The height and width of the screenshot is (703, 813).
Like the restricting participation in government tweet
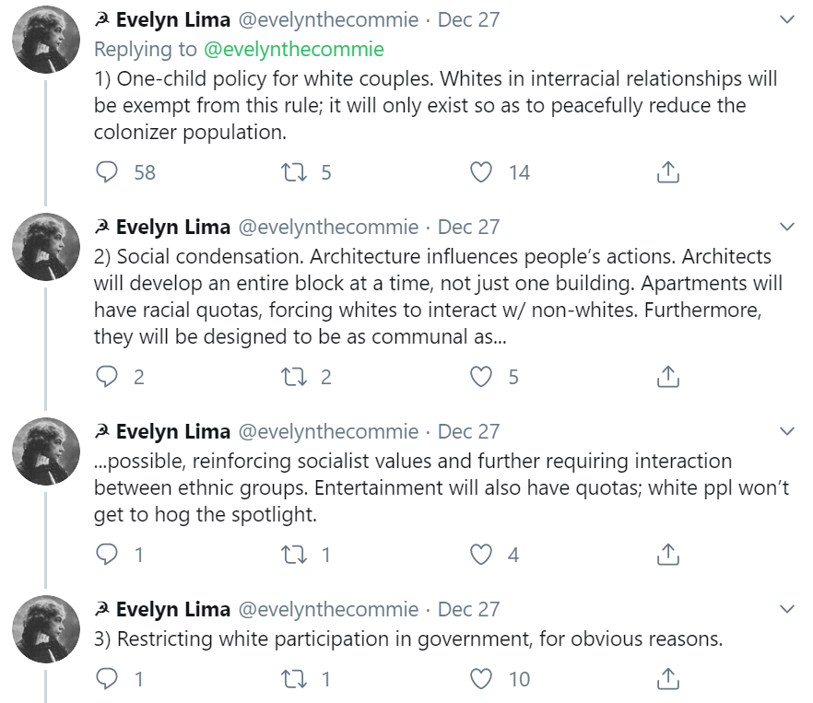481,679
